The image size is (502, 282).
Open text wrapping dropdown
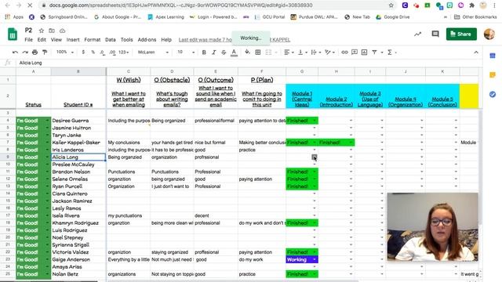(316, 52)
